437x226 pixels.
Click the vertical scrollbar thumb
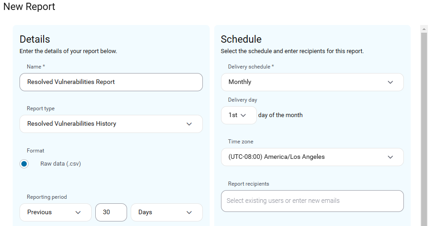click(424, 129)
